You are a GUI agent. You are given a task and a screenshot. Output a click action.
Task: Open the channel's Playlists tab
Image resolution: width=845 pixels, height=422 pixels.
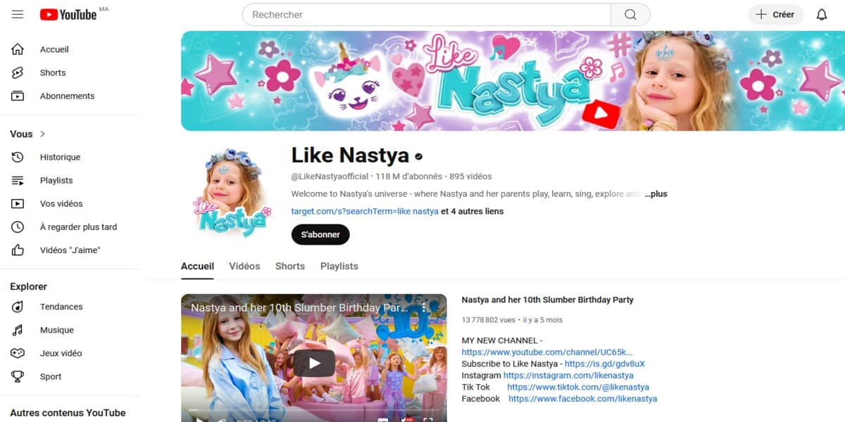point(339,266)
